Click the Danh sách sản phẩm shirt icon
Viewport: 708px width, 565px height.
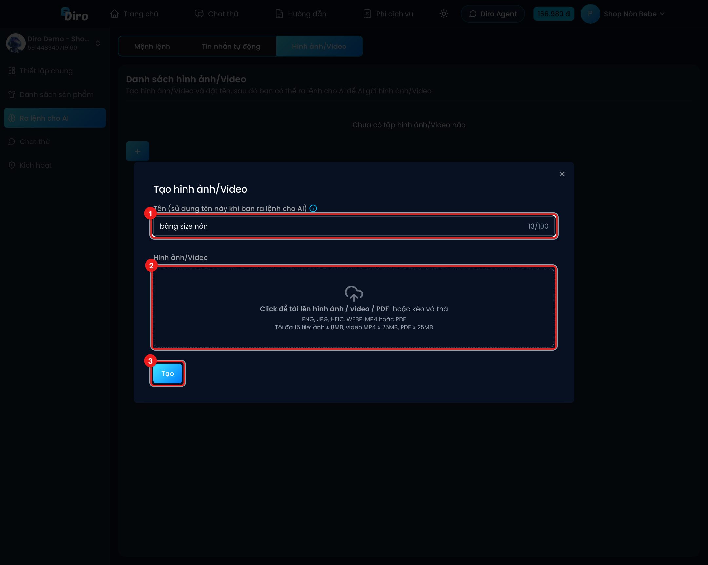(12, 95)
